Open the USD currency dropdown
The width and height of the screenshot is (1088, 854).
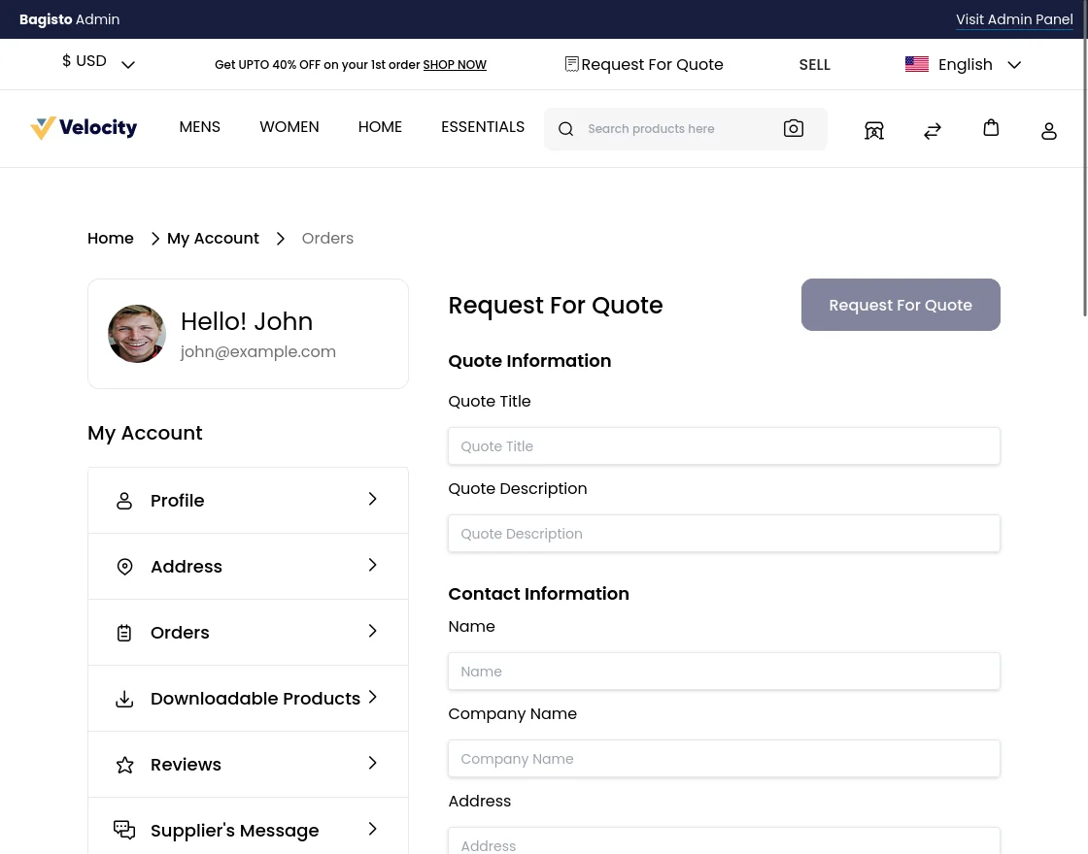[x=98, y=63]
